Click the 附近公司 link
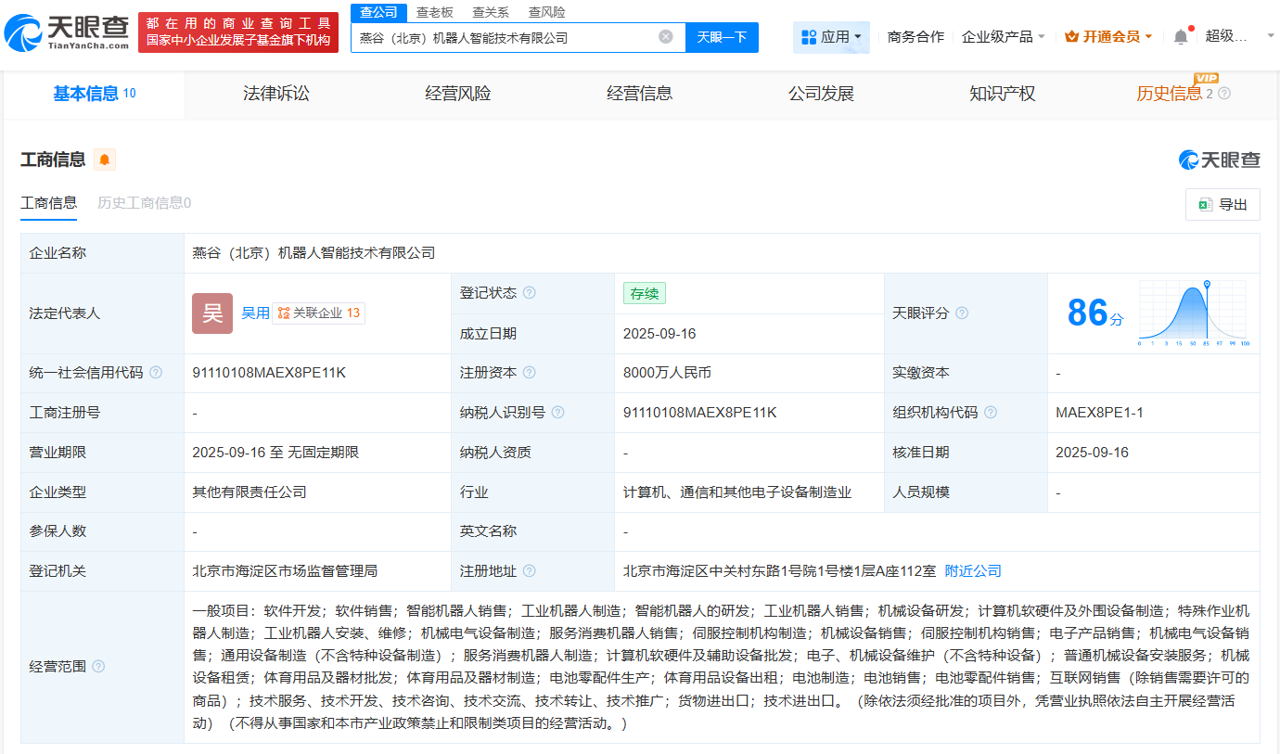Viewport: 1280px width, 754px height. coord(972,570)
